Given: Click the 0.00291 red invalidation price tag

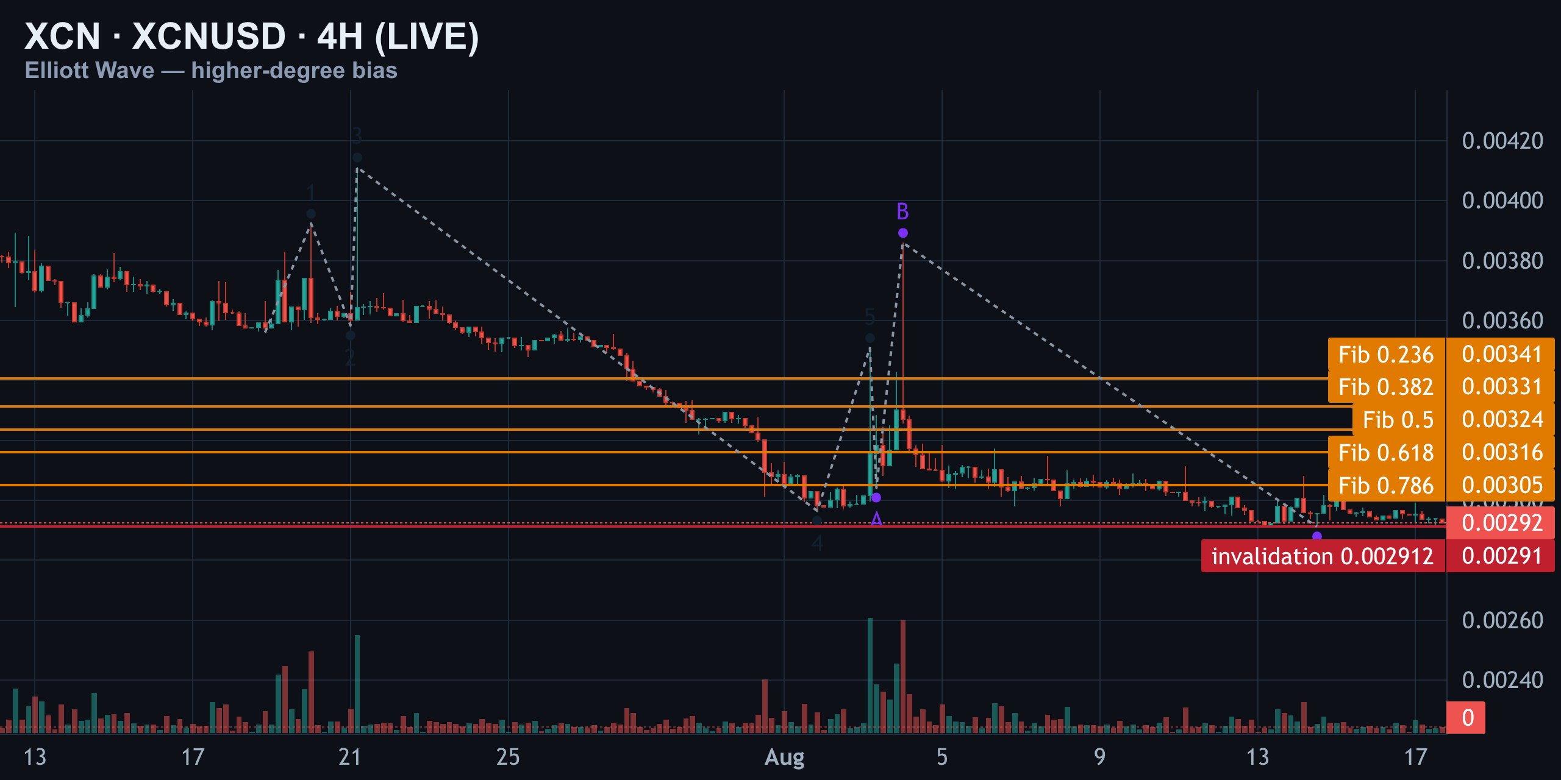Looking at the screenshot, I should pos(1501,556).
